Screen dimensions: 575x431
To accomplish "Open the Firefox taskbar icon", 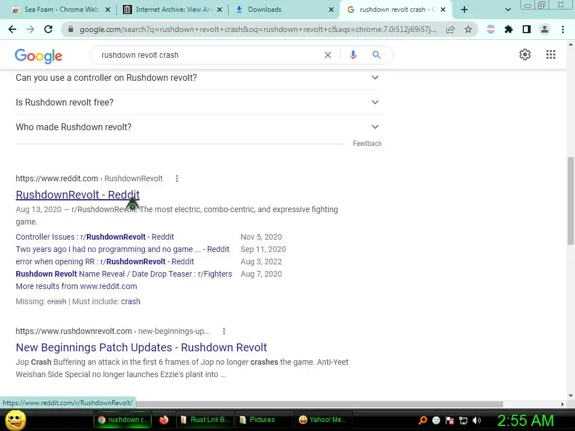I will (164, 420).
